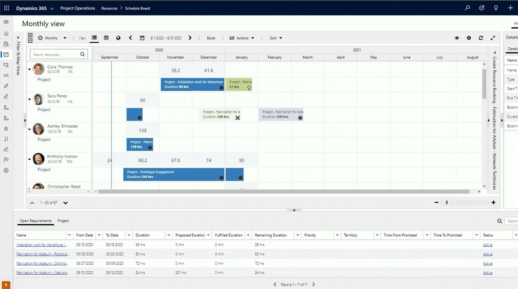Open the Months view dropdown

pos(52,38)
